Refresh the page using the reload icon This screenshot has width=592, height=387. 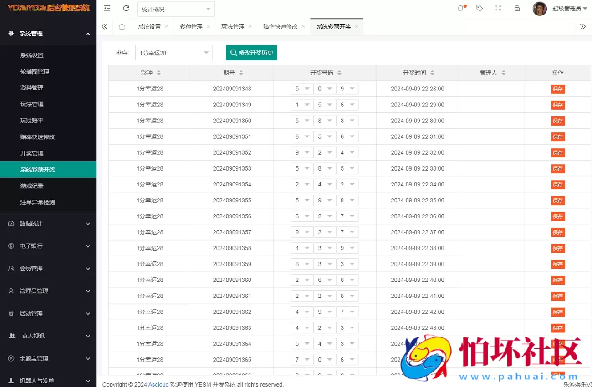[x=126, y=8]
